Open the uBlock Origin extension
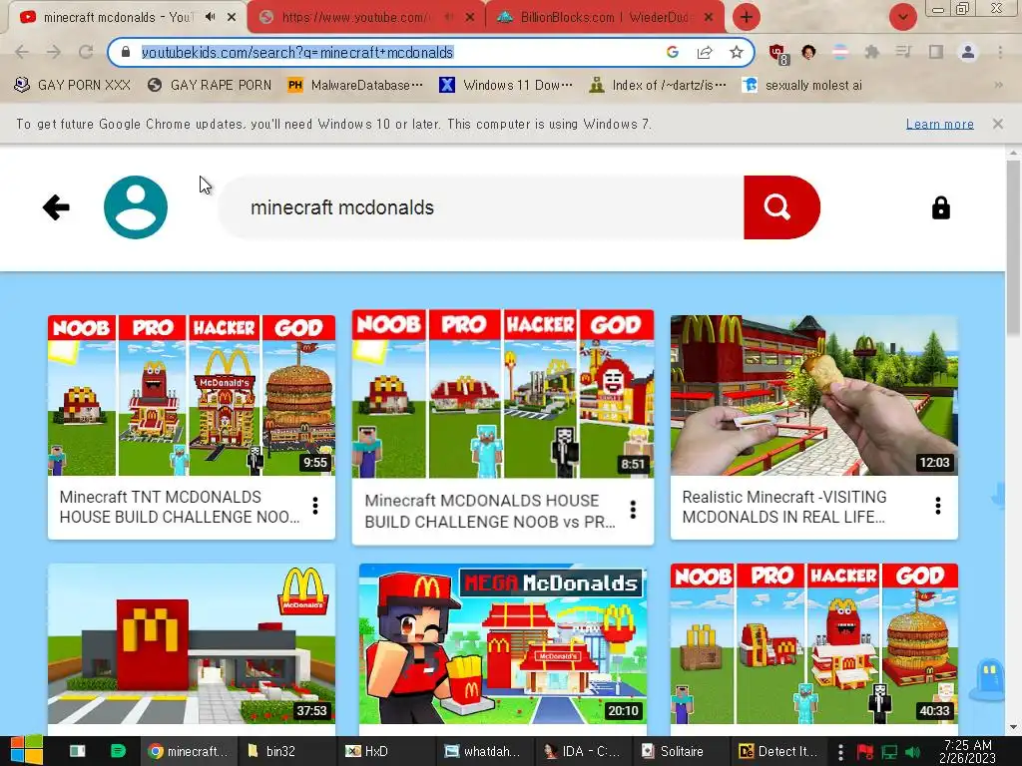The height and width of the screenshot is (766, 1022). pyautogui.click(x=778, y=54)
